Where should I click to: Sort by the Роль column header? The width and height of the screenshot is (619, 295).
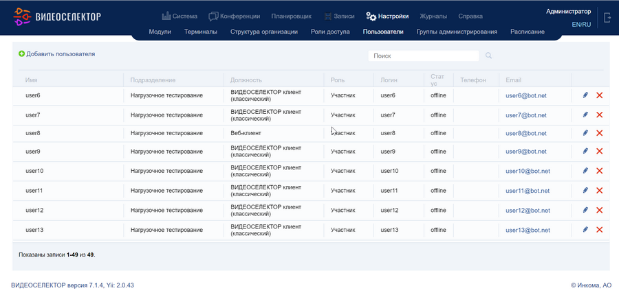[338, 80]
